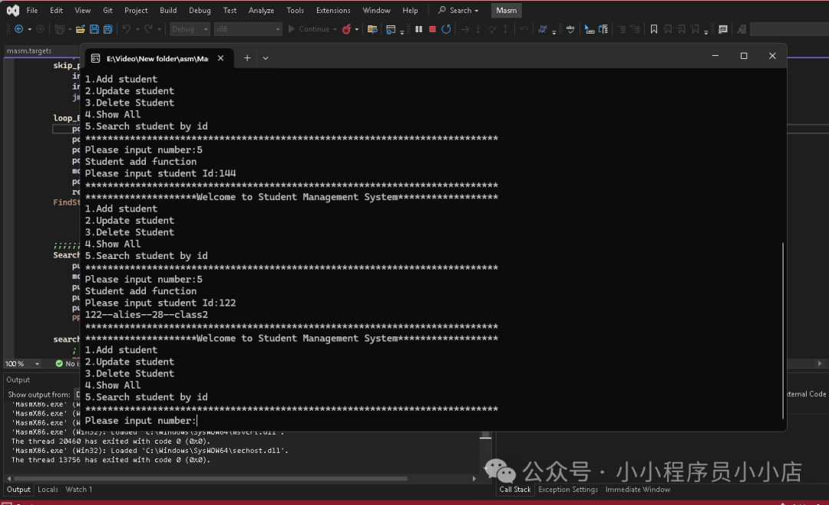Open the Git menu
Screen dimensions: 829x505
point(108,10)
